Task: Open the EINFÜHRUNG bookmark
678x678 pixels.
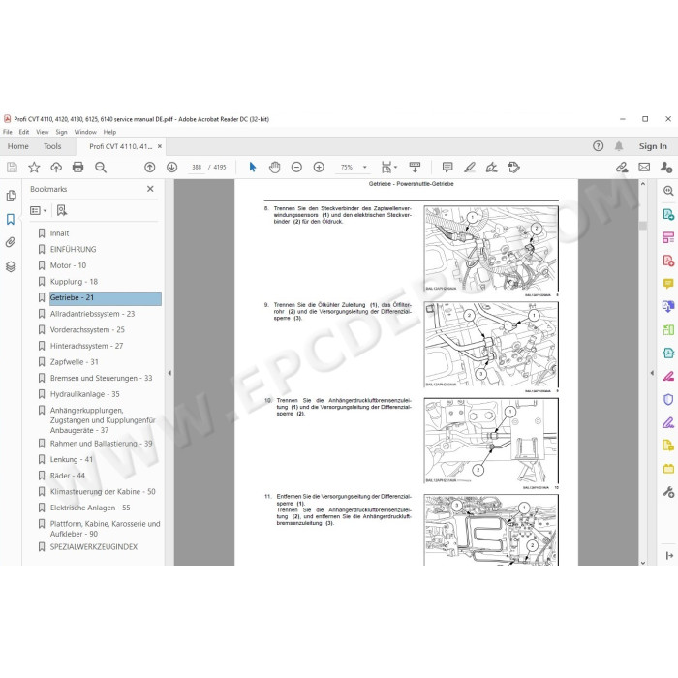Action: pyautogui.click(x=73, y=250)
